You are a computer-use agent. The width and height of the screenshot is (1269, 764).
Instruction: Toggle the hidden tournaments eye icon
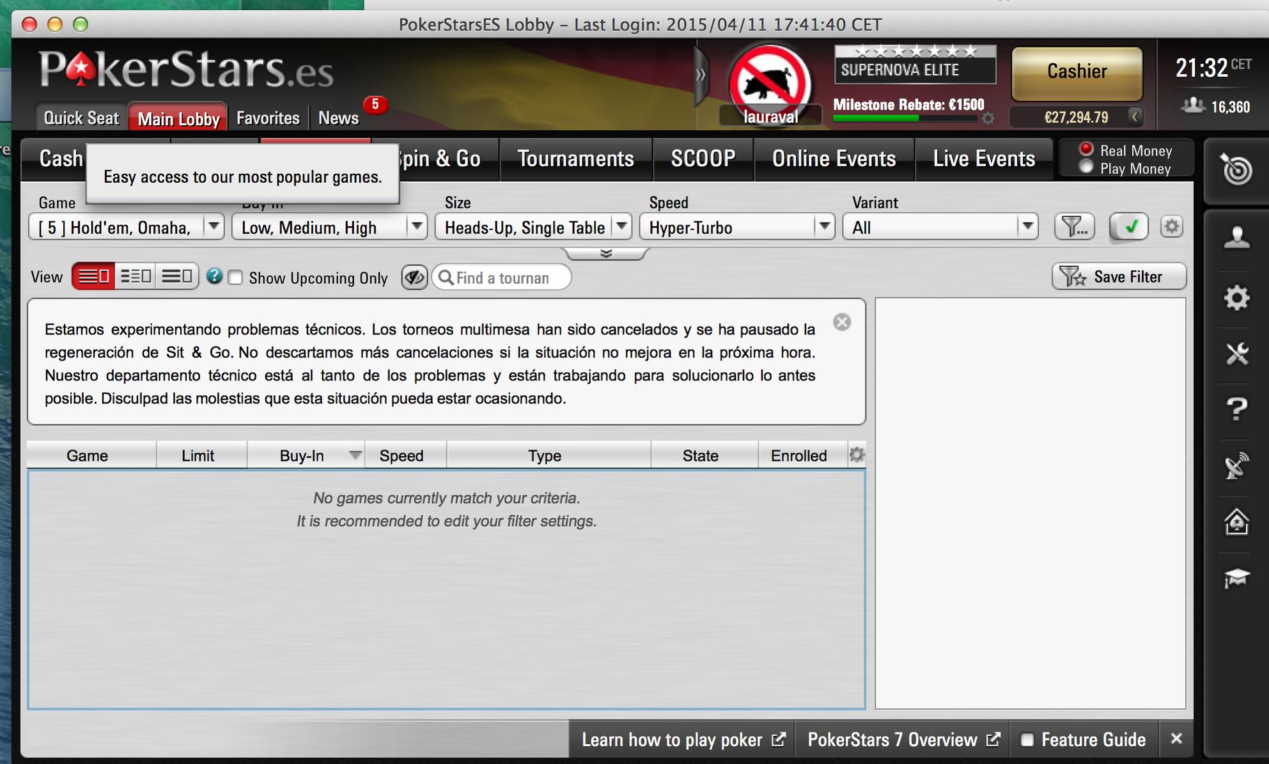(x=414, y=277)
